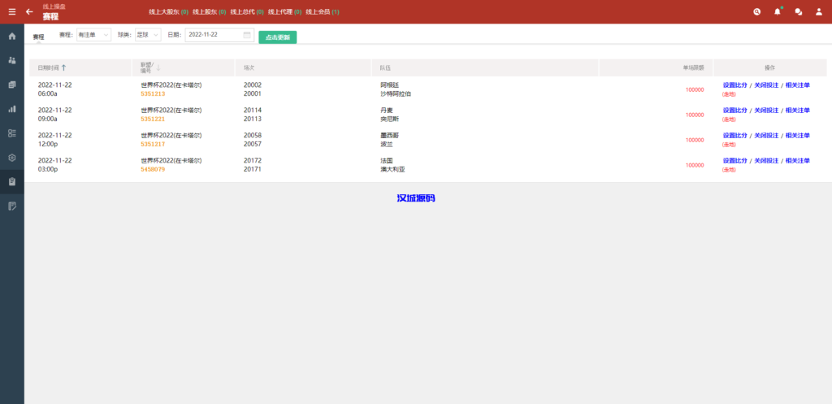The height and width of the screenshot is (404, 832).
Task: Expand the 赛程 dropdown showing 有注单
Action: coord(93,35)
